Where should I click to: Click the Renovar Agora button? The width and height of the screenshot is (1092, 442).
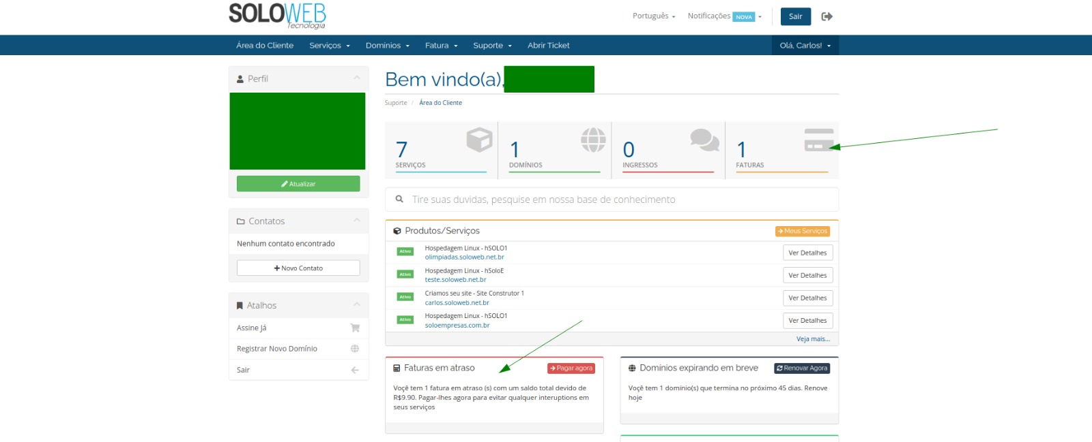coord(802,368)
